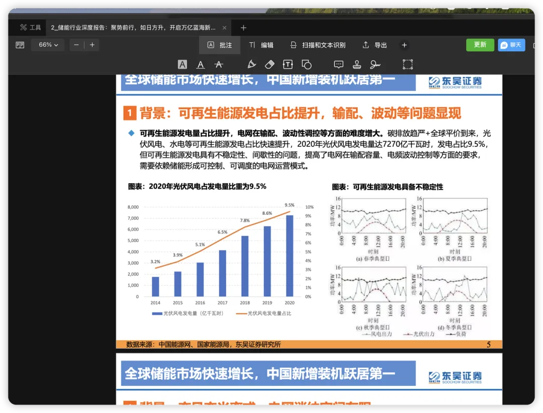
Task: Select the underline text tool
Action: click(201, 64)
